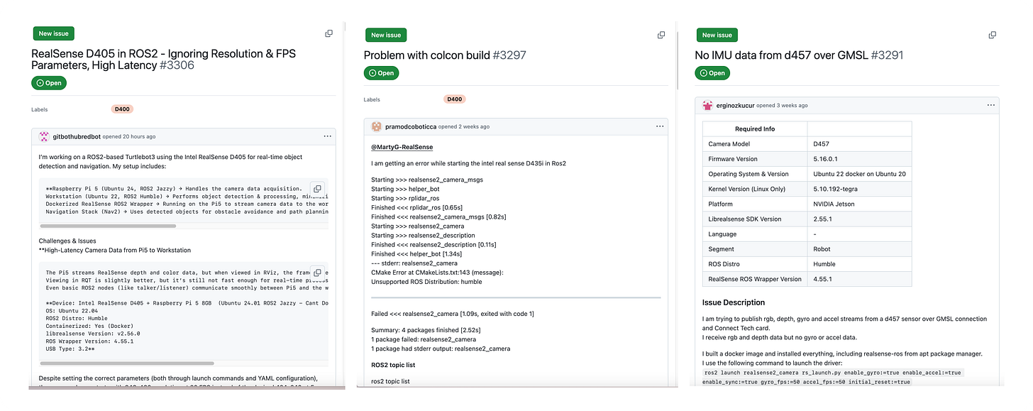This screenshot has width=1033, height=411.
Task: Open the options menu on gitbothubredbot's comment
Action: click(x=328, y=136)
